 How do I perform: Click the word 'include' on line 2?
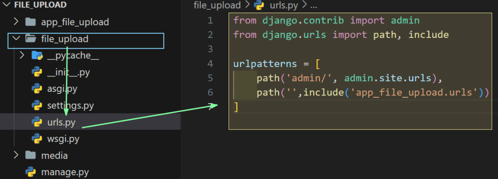click(428, 35)
